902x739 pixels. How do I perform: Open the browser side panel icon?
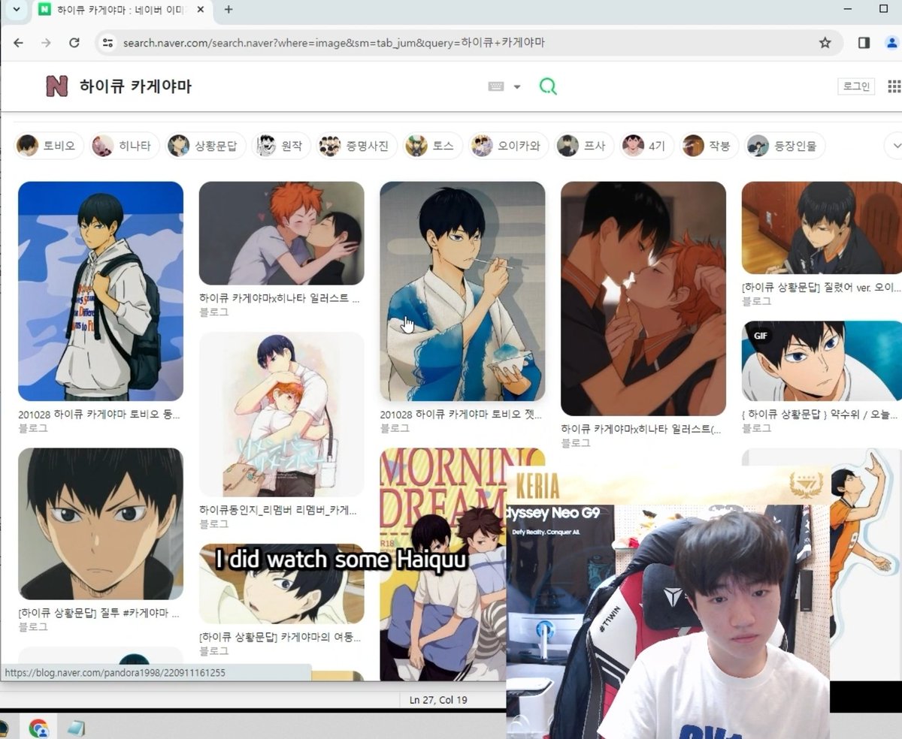click(864, 43)
